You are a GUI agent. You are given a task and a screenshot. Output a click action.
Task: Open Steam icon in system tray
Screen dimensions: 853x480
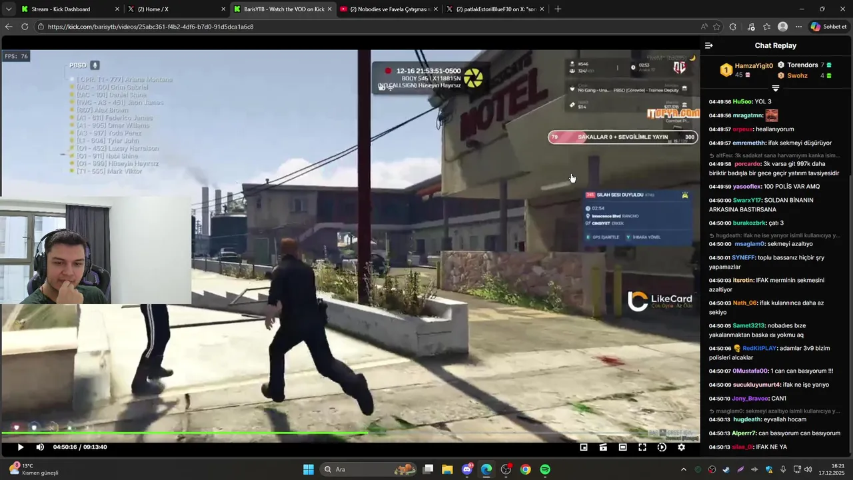pyautogui.click(x=726, y=469)
